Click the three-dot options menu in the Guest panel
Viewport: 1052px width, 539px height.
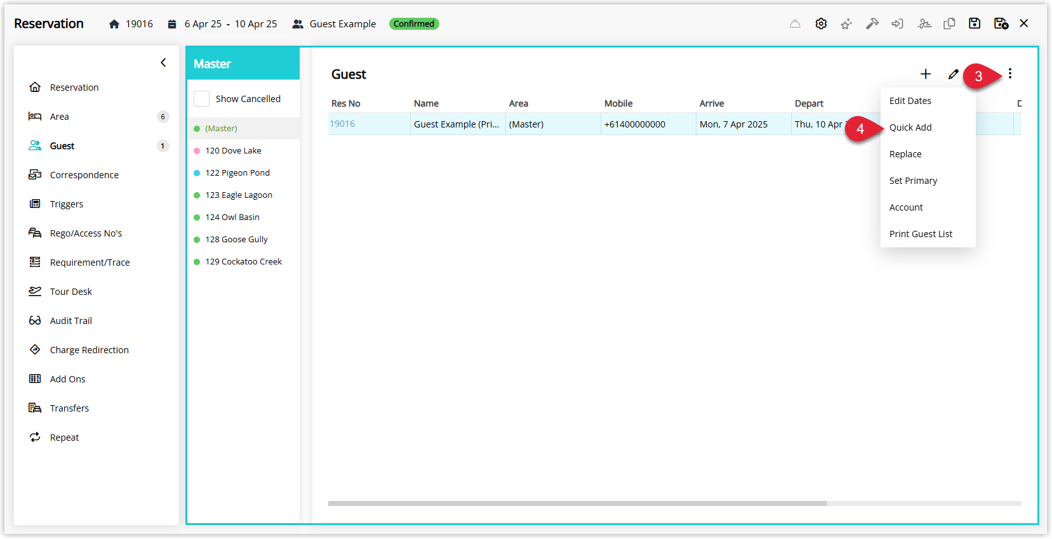1010,74
